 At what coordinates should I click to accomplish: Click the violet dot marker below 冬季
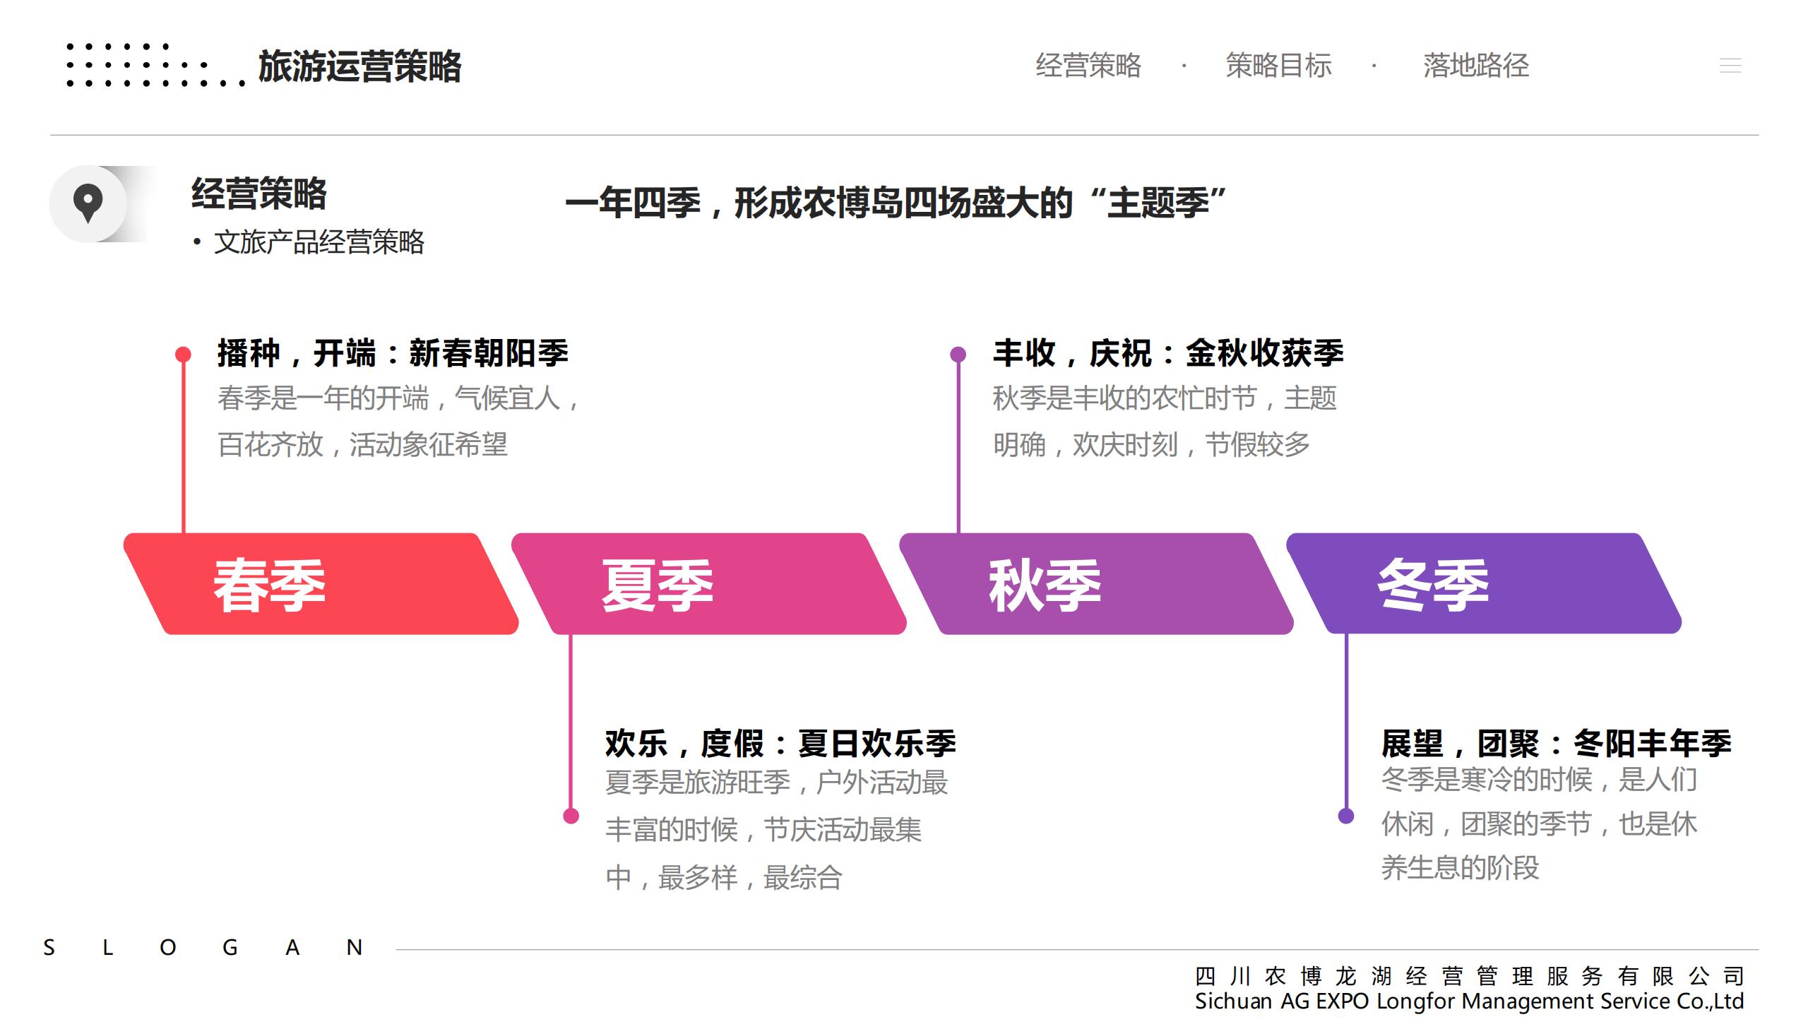coord(1346,816)
